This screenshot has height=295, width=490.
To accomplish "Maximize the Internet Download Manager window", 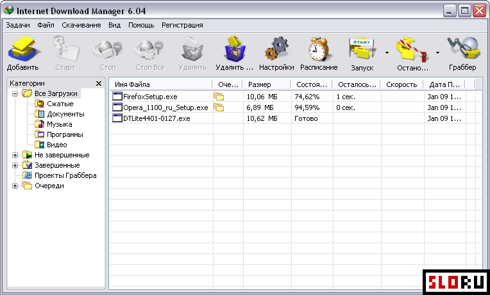I will [x=465, y=12].
